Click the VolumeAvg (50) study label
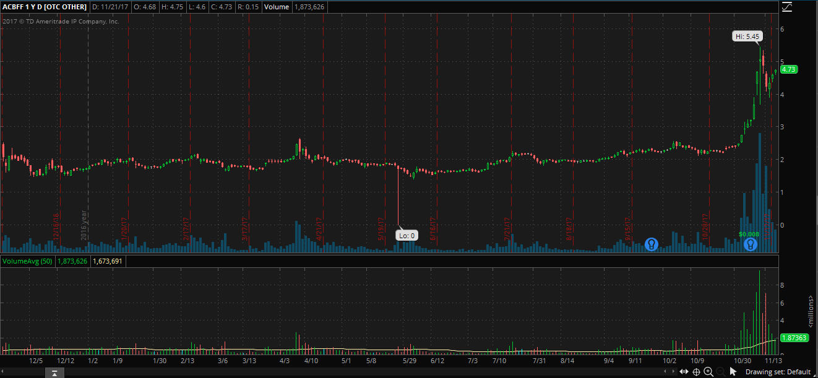 (x=27, y=262)
